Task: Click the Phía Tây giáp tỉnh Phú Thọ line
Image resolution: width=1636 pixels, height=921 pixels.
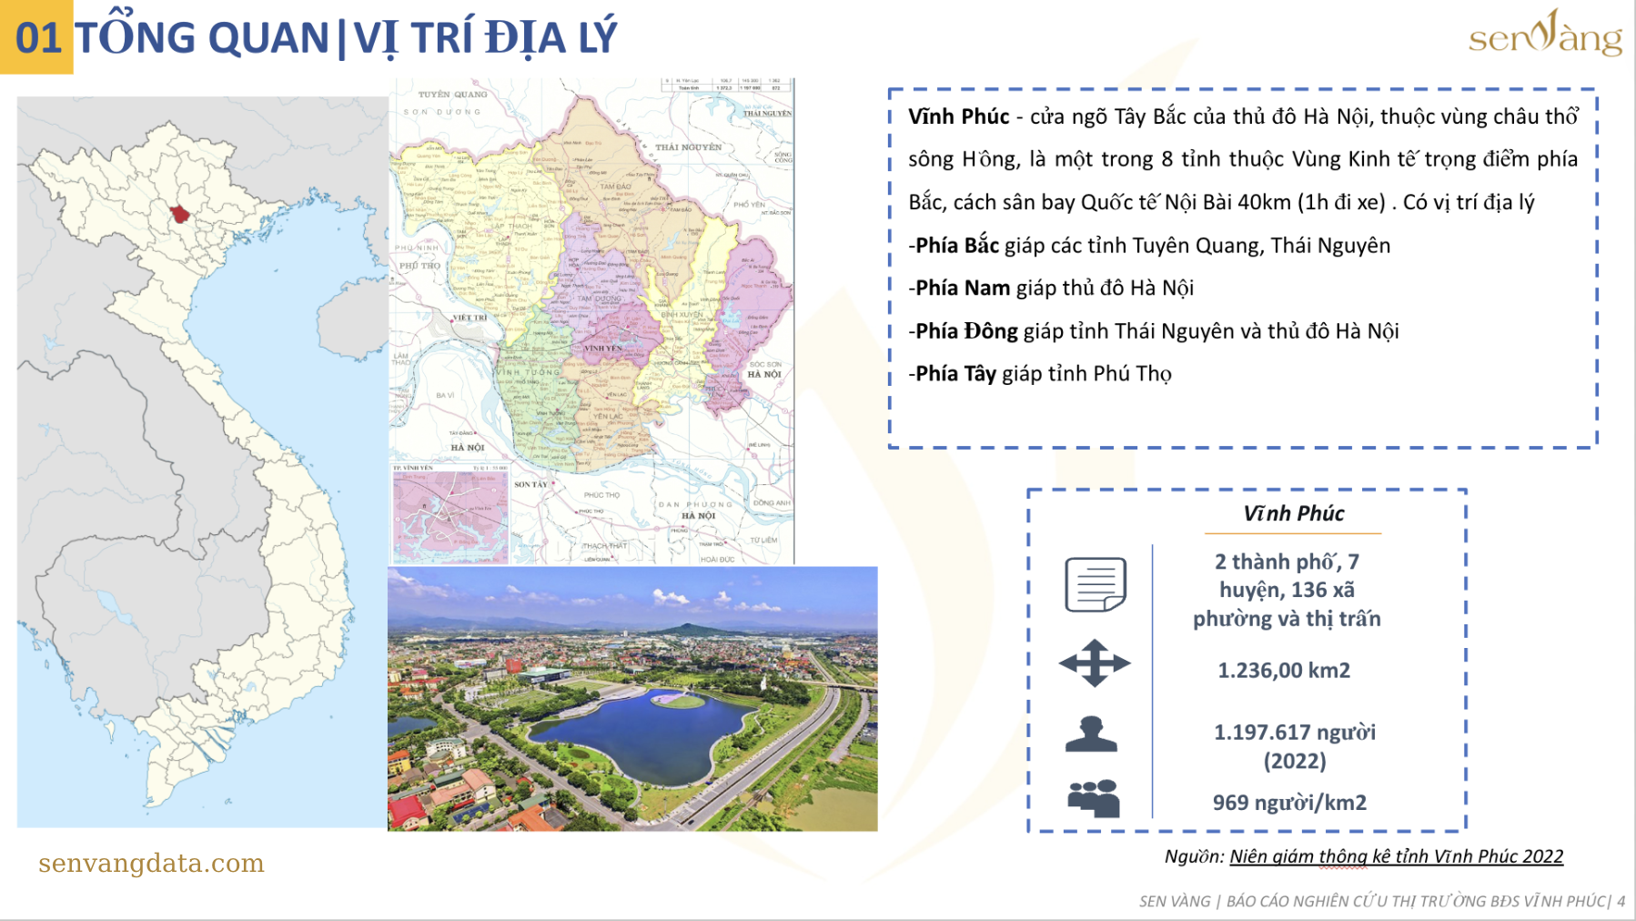Action: pyautogui.click(x=1040, y=373)
